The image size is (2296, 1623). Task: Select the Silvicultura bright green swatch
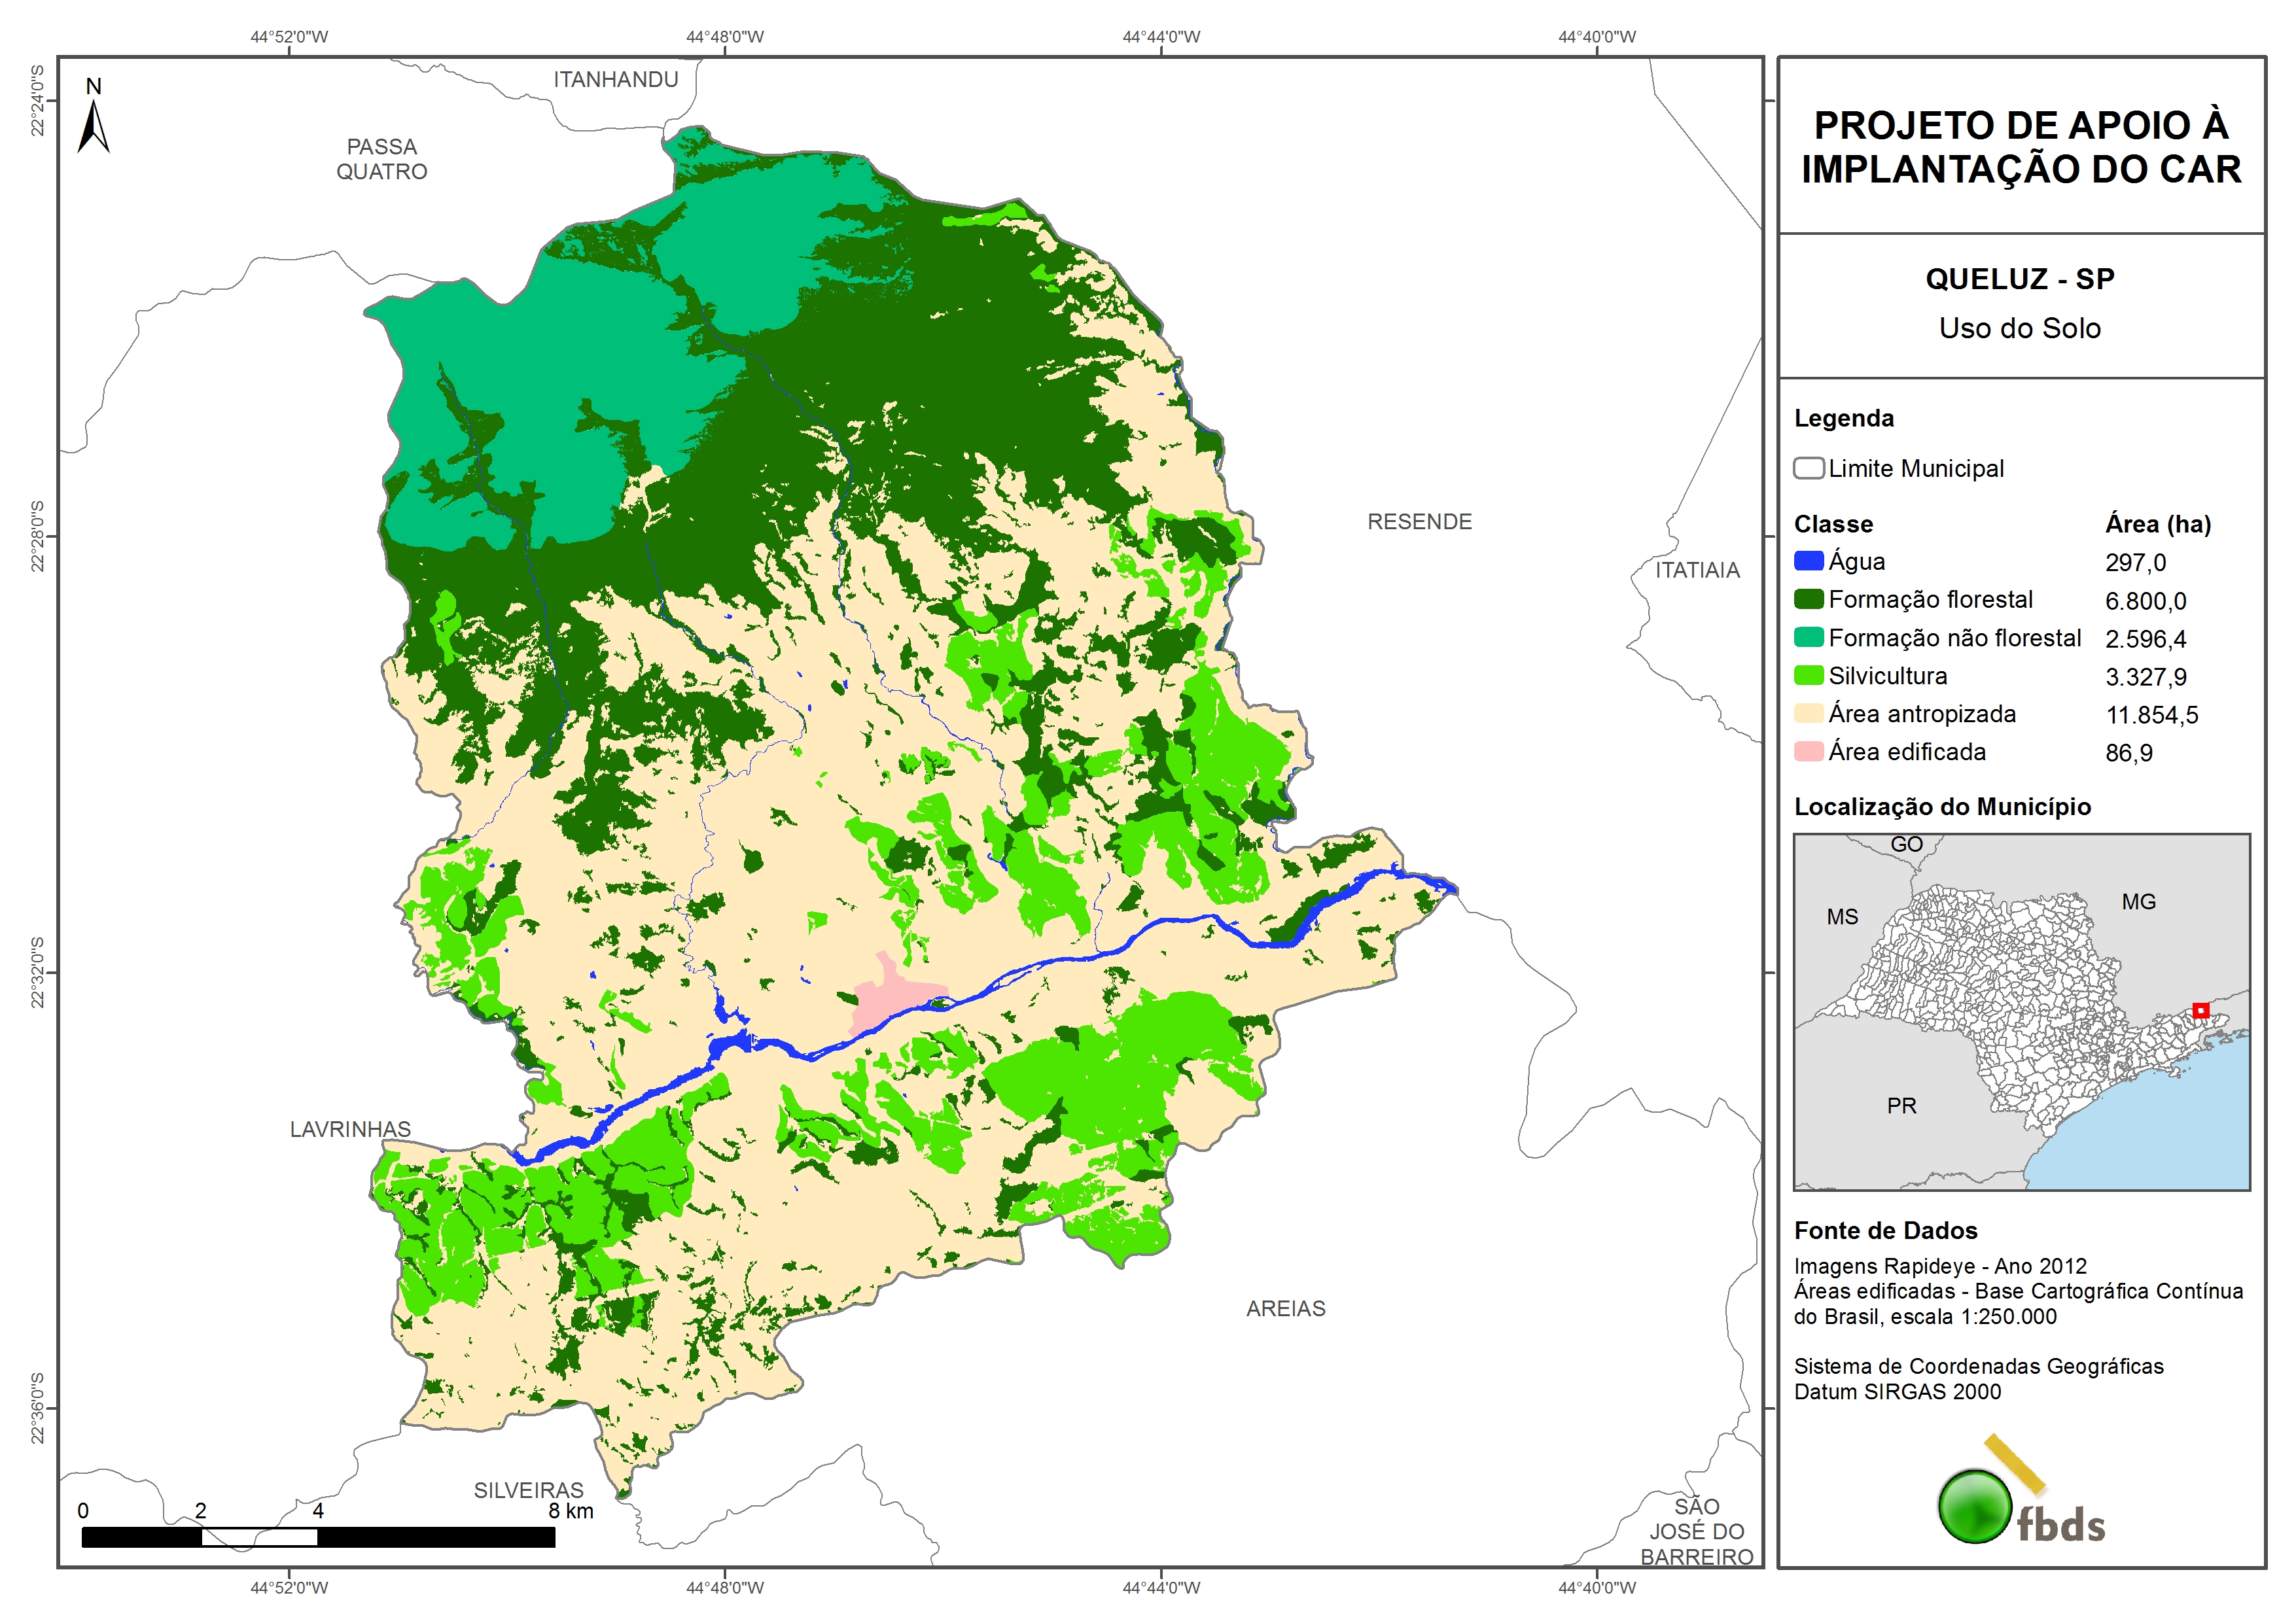click(1808, 675)
